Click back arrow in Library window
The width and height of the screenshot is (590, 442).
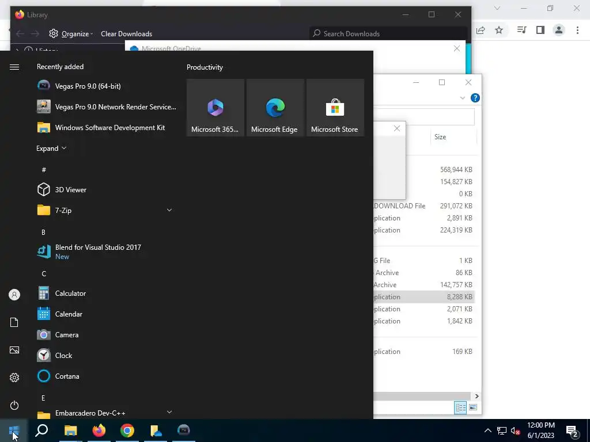click(x=20, y=34)
